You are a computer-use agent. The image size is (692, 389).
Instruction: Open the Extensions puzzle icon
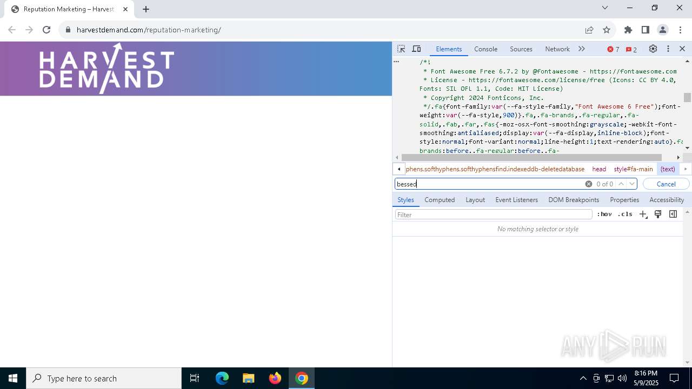pyautogui.click(x=628, y=30)
